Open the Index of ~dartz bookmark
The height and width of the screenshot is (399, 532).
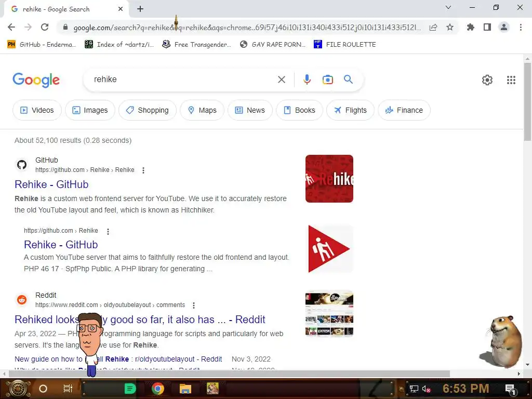pos(119,45)
